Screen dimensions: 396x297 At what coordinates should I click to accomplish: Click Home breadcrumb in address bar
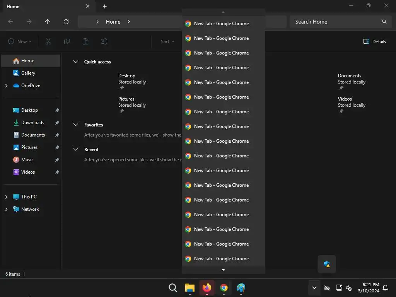[x=113, y=22]
